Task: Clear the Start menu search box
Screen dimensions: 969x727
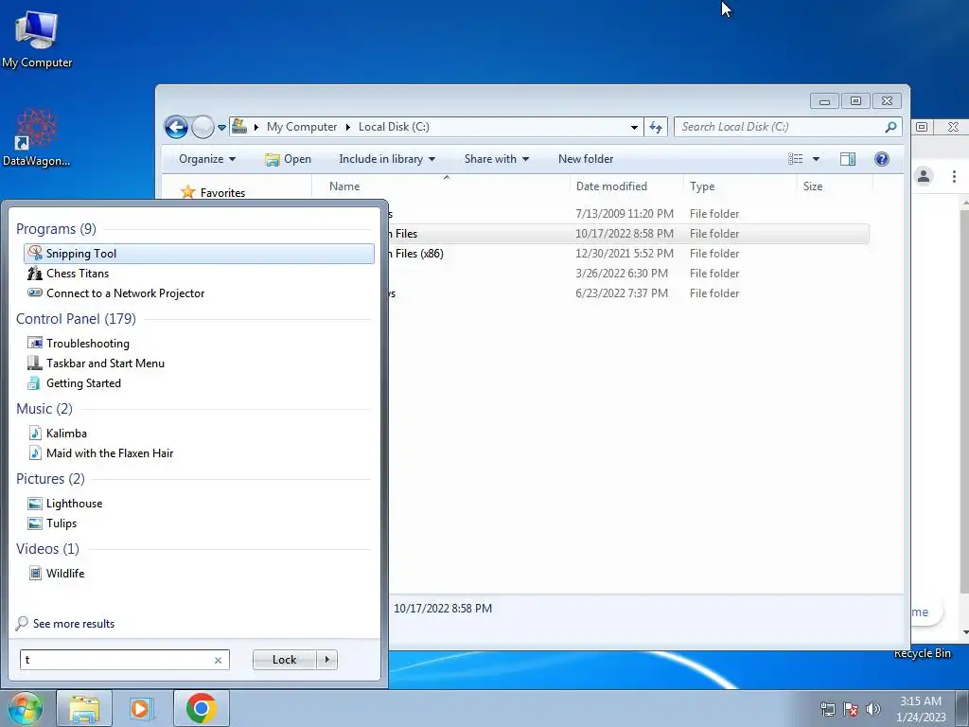Action: pos(218,660)
